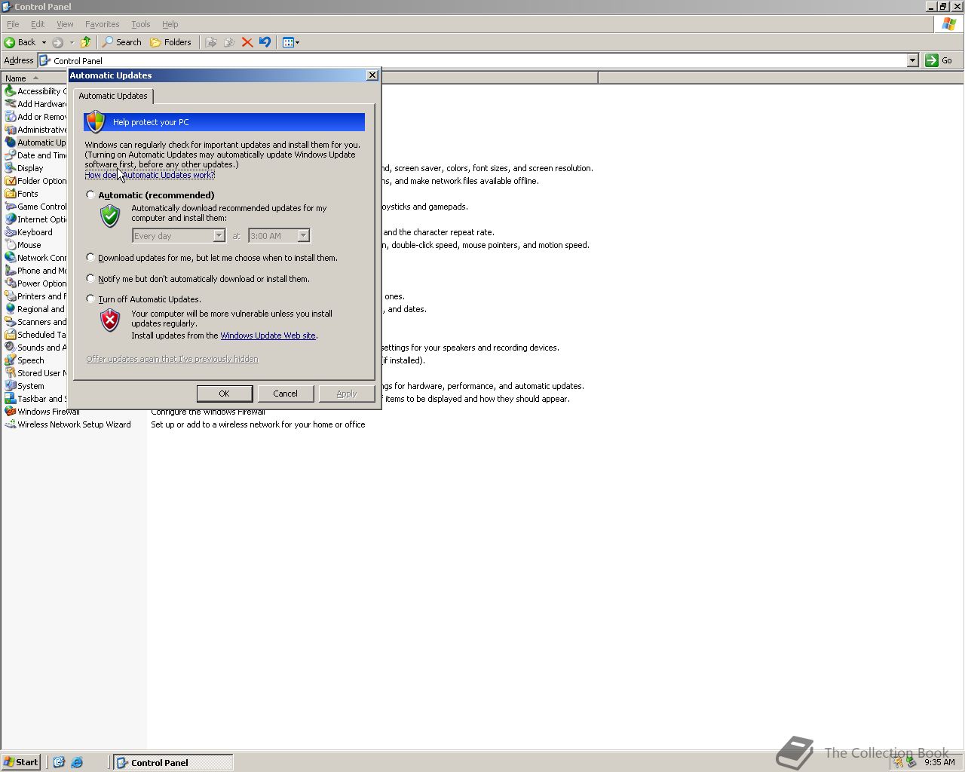Click the Apply button in dialog
This screenshot has width=965, height=772.
[x=346, y=394]
